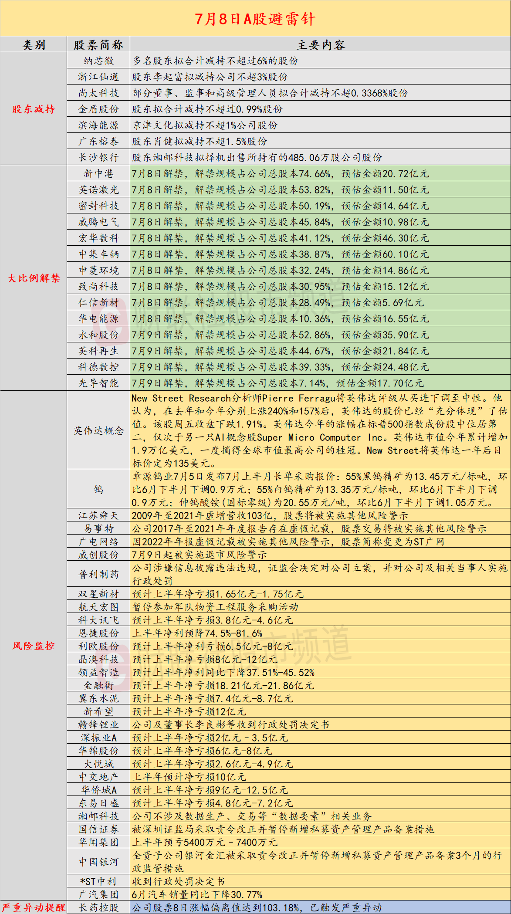Click the 先导智能 stock cell
The image size is (511, 914).
tap(98, 383)
